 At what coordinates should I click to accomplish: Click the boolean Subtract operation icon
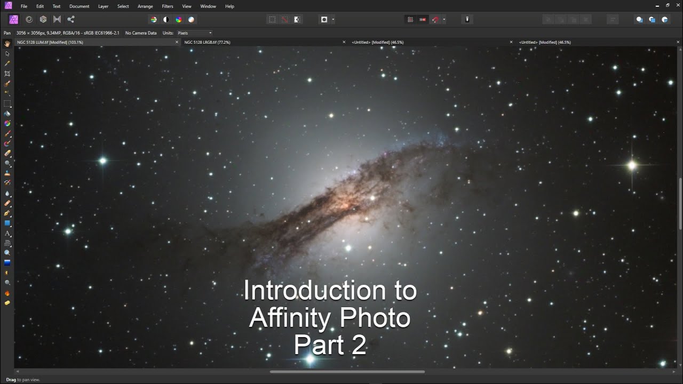pos(652,19)
